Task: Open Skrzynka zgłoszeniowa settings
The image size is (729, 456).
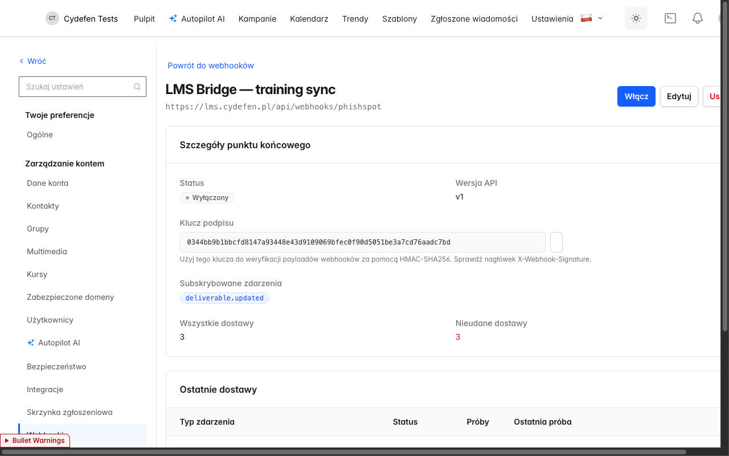Action: click(69, 412)
